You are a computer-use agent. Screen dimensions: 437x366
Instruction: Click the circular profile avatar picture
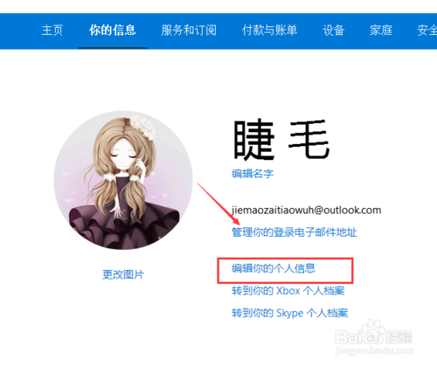coord(123,180)
